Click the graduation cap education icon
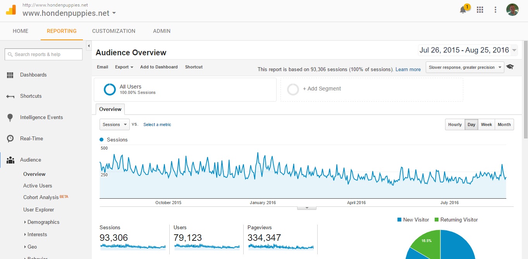 click(510, 67)
